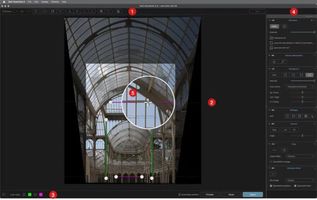Open the Help menu
Image resolution: width=317 pixels, height=200 pixels.
tap(64, 2)
